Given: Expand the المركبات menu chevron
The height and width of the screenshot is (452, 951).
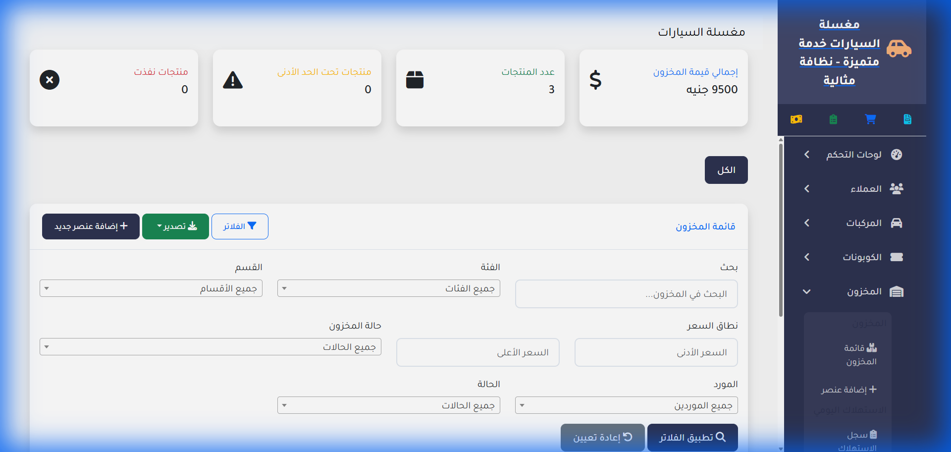Looking at the screenshot, I should coord(807,223).
